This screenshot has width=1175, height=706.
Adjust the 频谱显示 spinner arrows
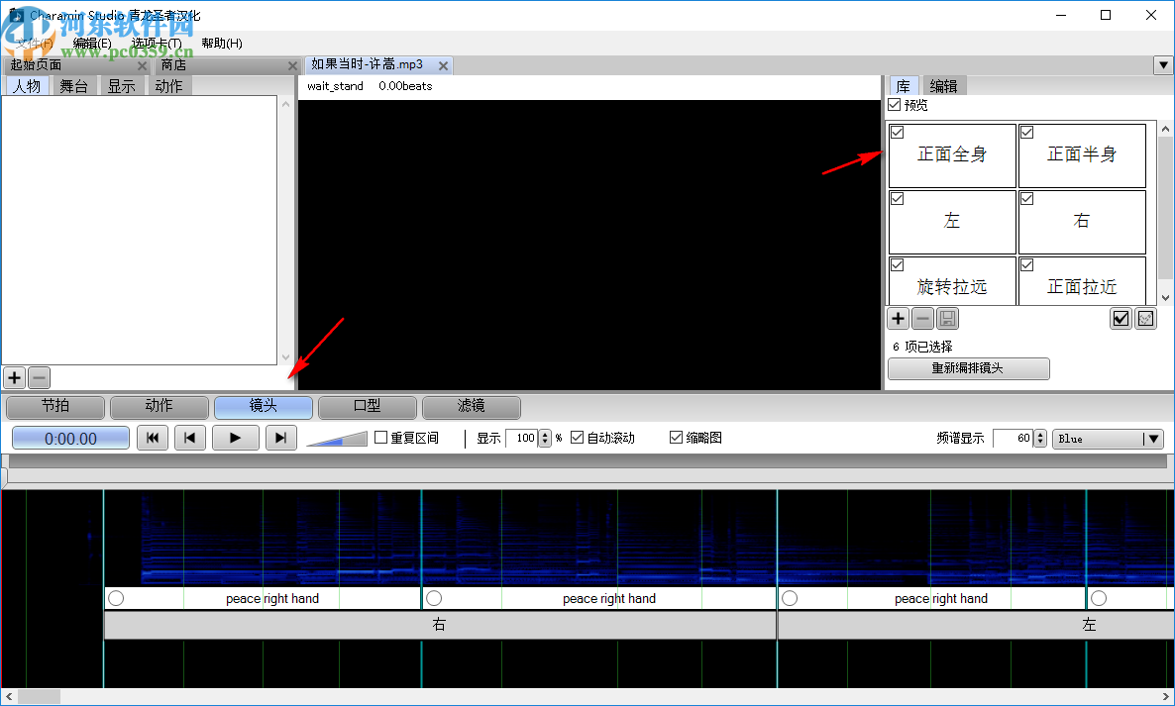[x=1040, y=438]
